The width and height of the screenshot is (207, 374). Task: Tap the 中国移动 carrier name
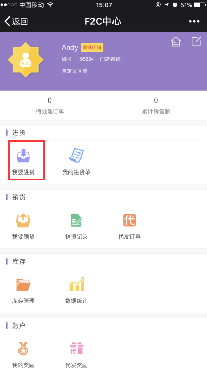[x=31, y=5]
